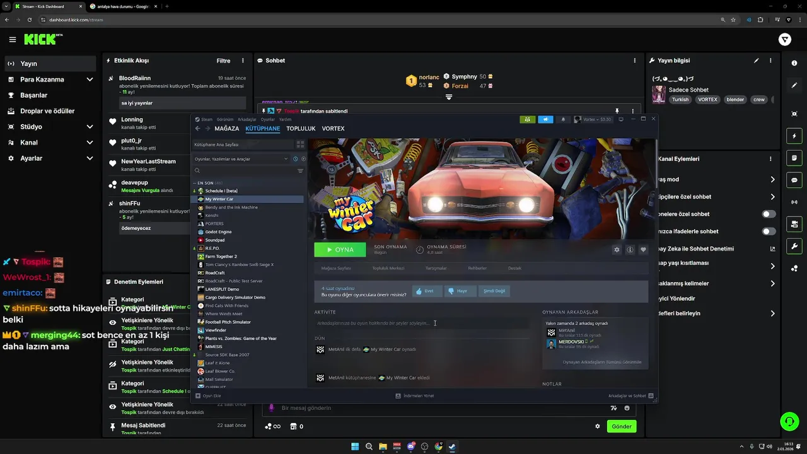Screen dimensions: 807x454
Task: Open Steam Arkadaşlar menu
Action: coord(247,119)
